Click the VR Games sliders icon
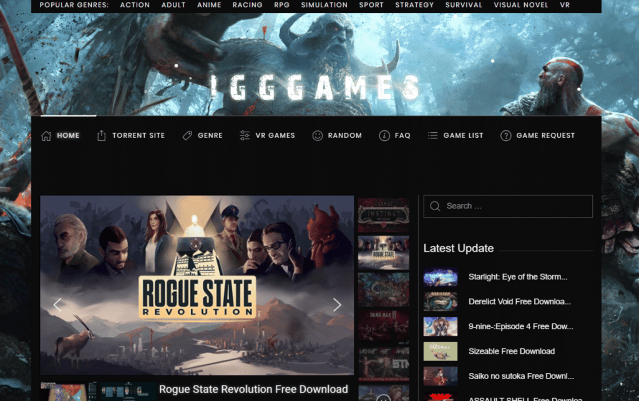Screen dimensions: 639x401 (245, 135)
